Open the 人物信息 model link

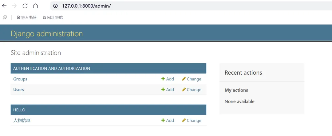pyautogui.click(x=22, y=120)
